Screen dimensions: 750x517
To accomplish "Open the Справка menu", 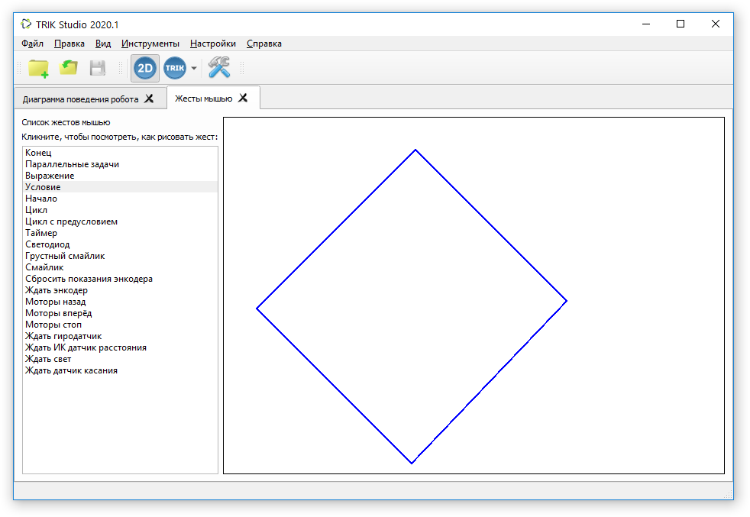I will (264, 44).
